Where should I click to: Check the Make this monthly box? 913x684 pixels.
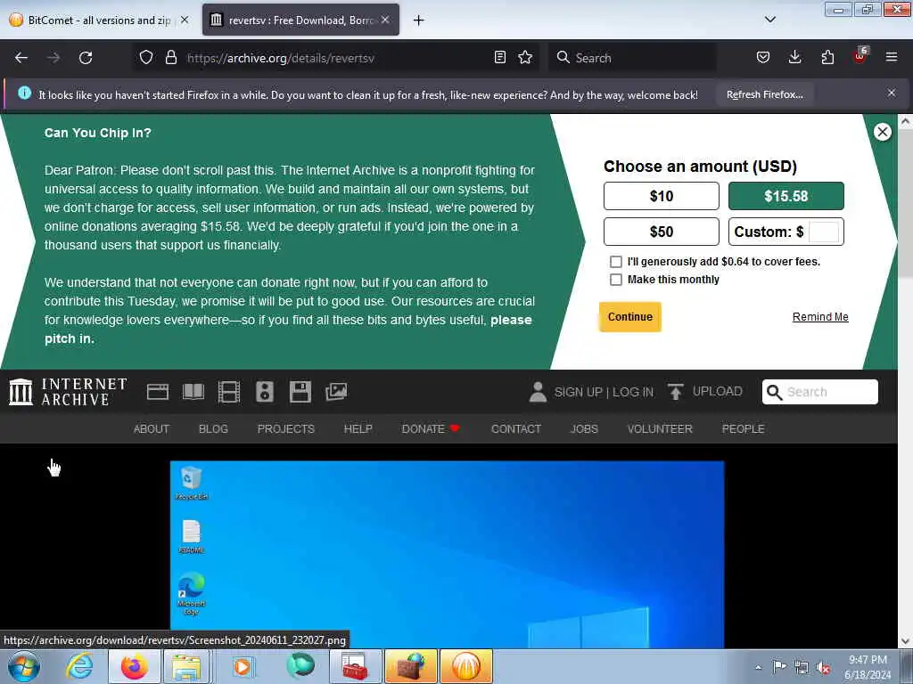[616, 280]
